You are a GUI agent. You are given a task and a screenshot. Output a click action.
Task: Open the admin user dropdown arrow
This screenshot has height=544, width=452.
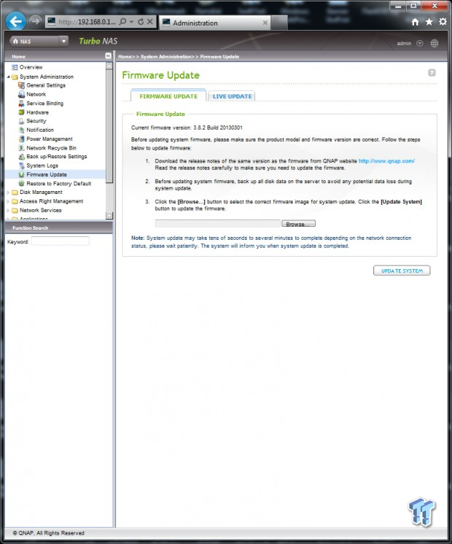point(420,43)
